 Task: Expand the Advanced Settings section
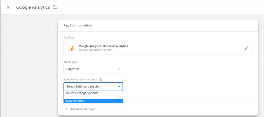click(x=80, y=109)
